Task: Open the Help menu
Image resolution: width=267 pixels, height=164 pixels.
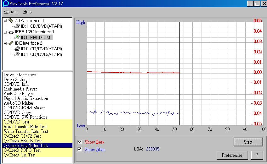Action: [27, 12]
